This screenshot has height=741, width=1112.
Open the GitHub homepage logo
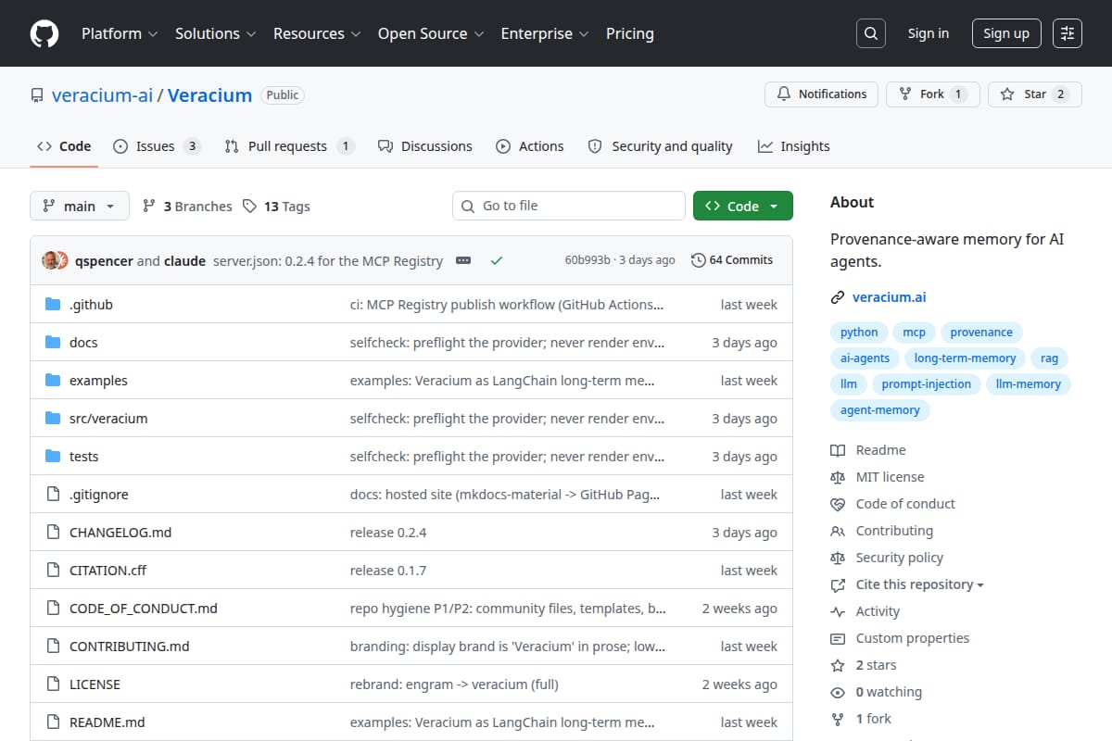44,33
